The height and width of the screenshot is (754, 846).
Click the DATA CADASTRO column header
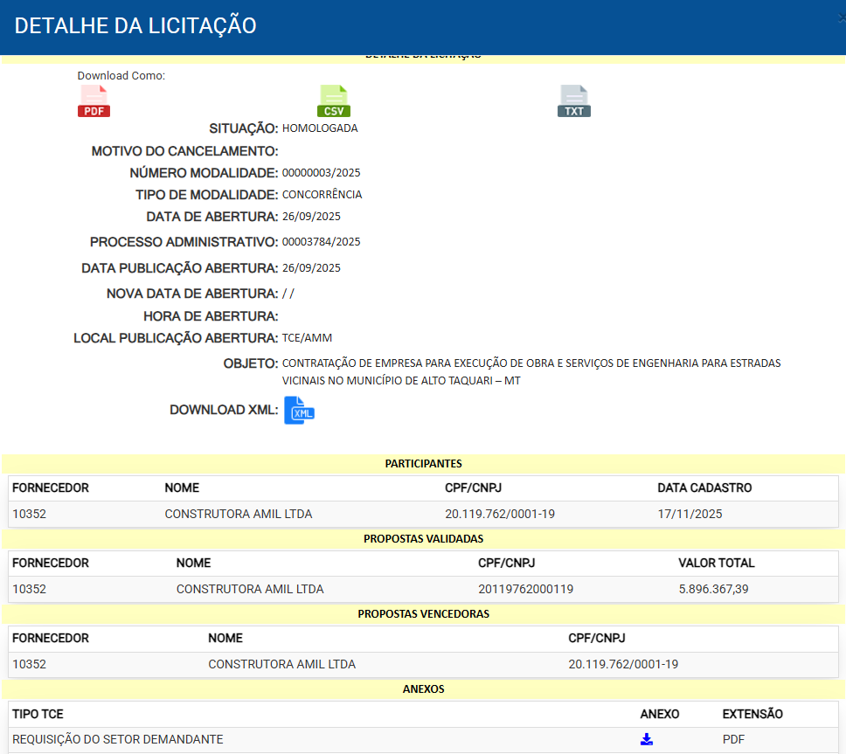(x=704, y=488)
